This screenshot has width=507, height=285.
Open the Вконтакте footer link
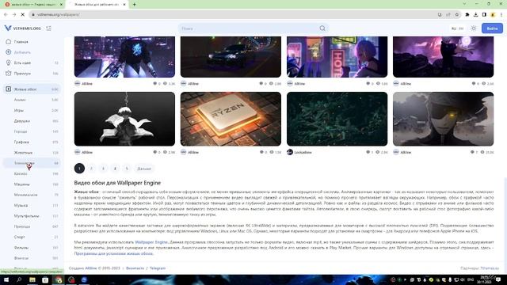[x=135, y=268]
